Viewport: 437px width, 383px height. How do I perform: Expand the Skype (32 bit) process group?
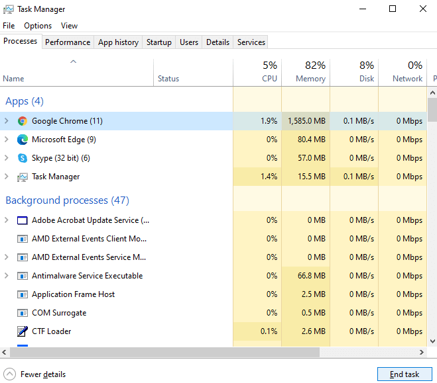(x=7, y=158)
